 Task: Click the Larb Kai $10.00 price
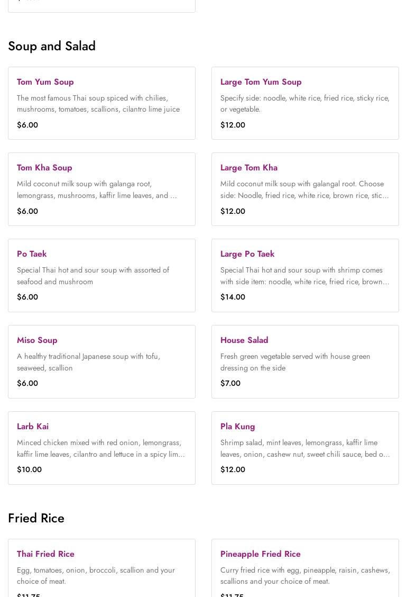pos(29,469)
